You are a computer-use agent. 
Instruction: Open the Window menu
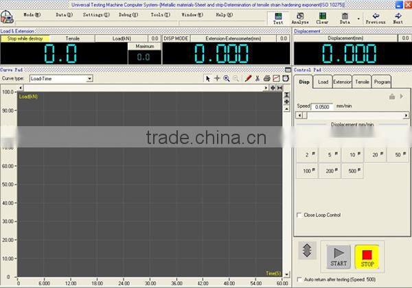coord(192,15)
